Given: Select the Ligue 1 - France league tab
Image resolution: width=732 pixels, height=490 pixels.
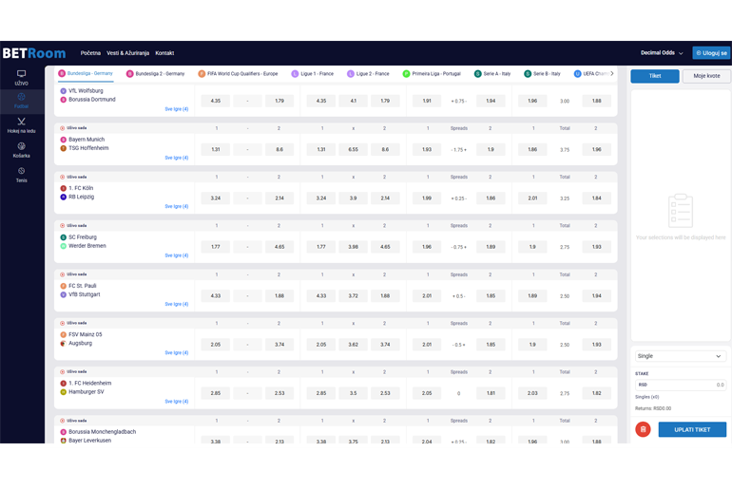Looking at the screenshot, I should 313,73.
